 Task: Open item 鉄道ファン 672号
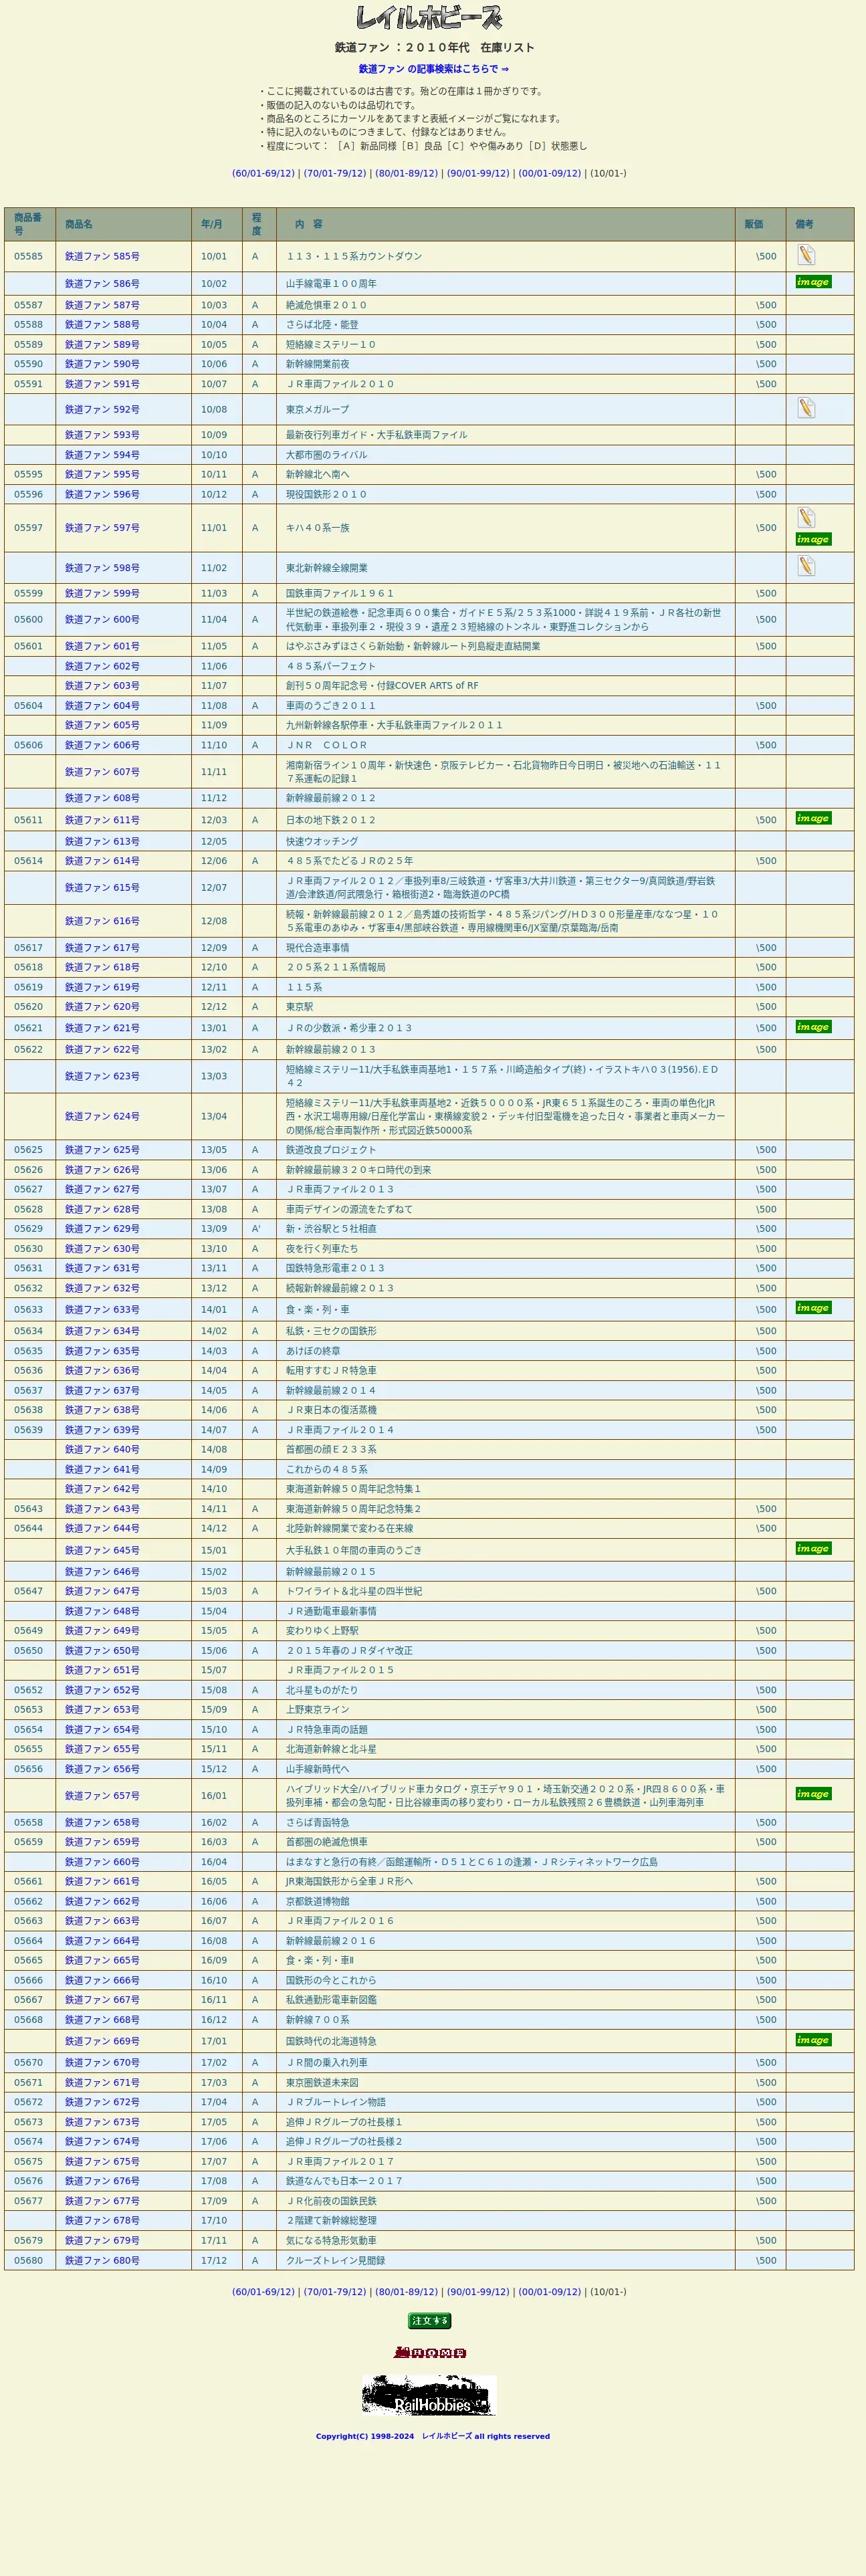click(x=102, y=2102)
